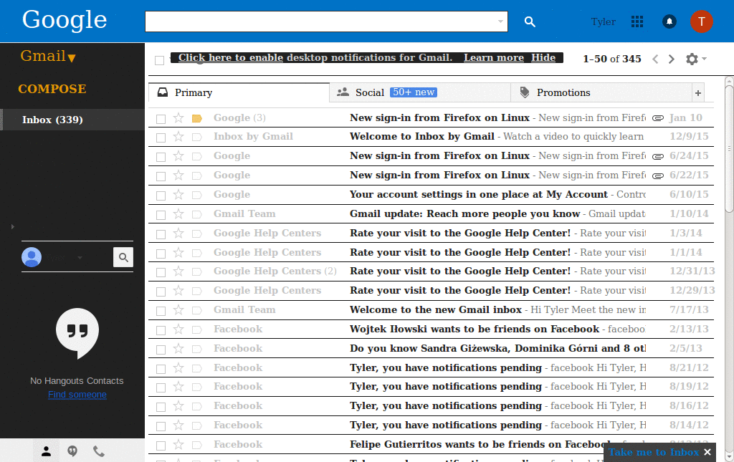
Task: Check the Gmail Team welcome email checkbox
Action: tap(159, 309)
